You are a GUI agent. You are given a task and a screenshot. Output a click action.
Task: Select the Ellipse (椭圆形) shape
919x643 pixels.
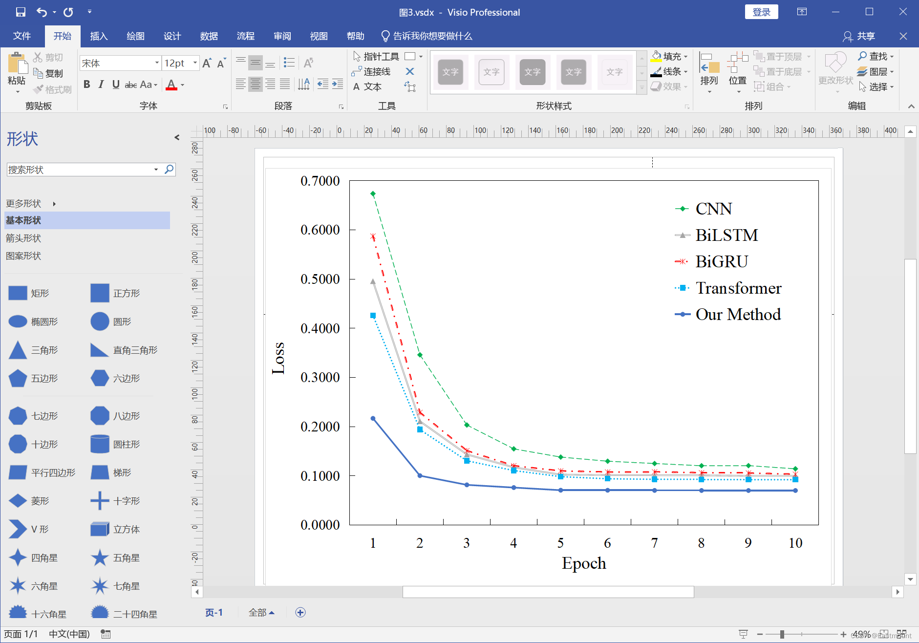pyautogui.click(x=18, y=321)
